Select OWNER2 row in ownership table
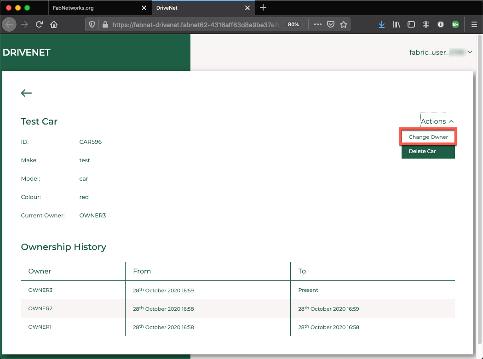The height and width of the screenshot is (359, 483). click(238, 308)
